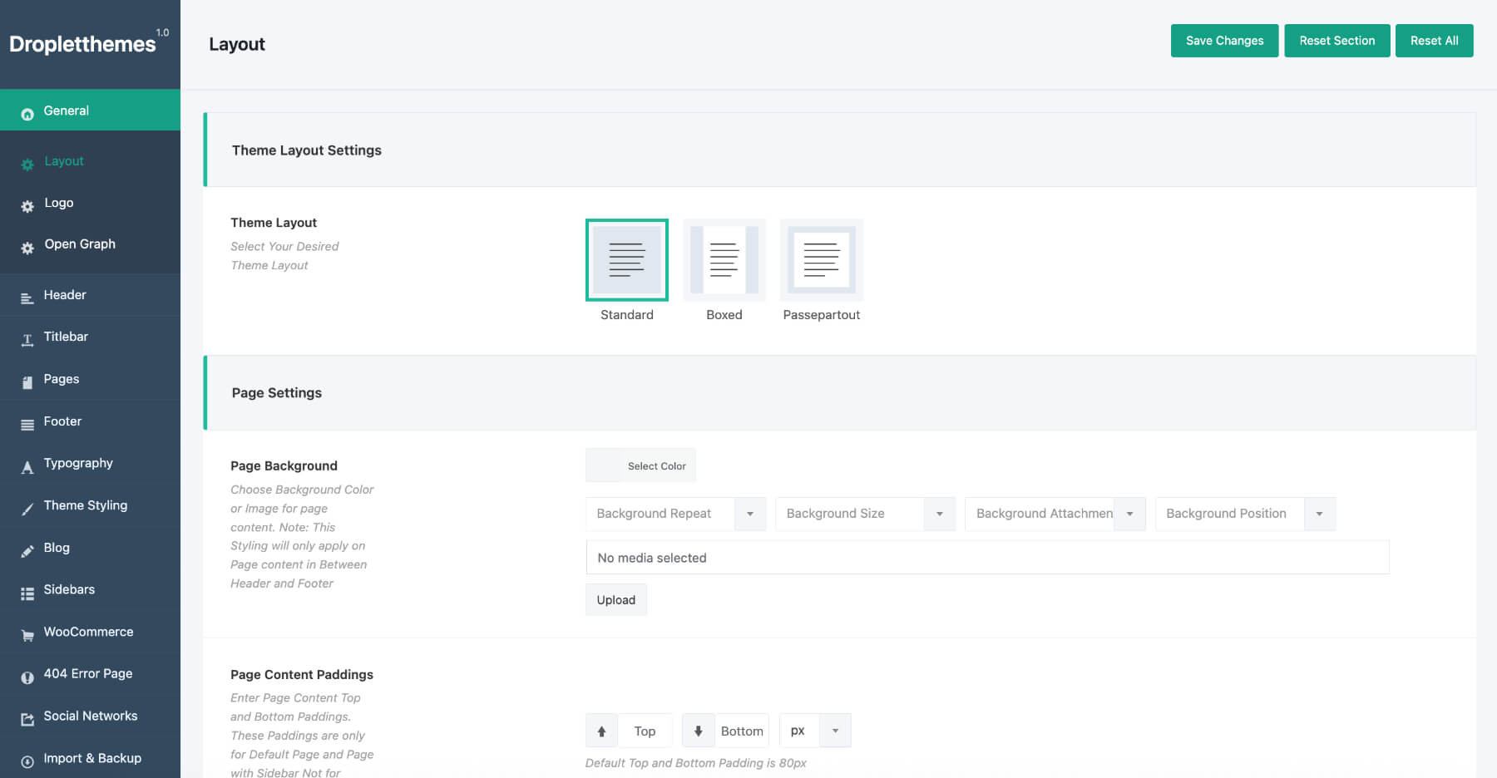Select the Standard theme layout
This screenshot has height=778, width=1497.
626,260
